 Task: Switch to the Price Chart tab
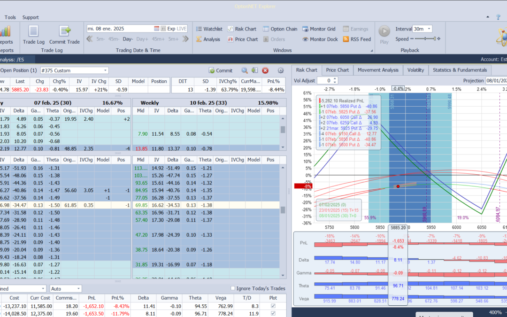click(337, 70)
